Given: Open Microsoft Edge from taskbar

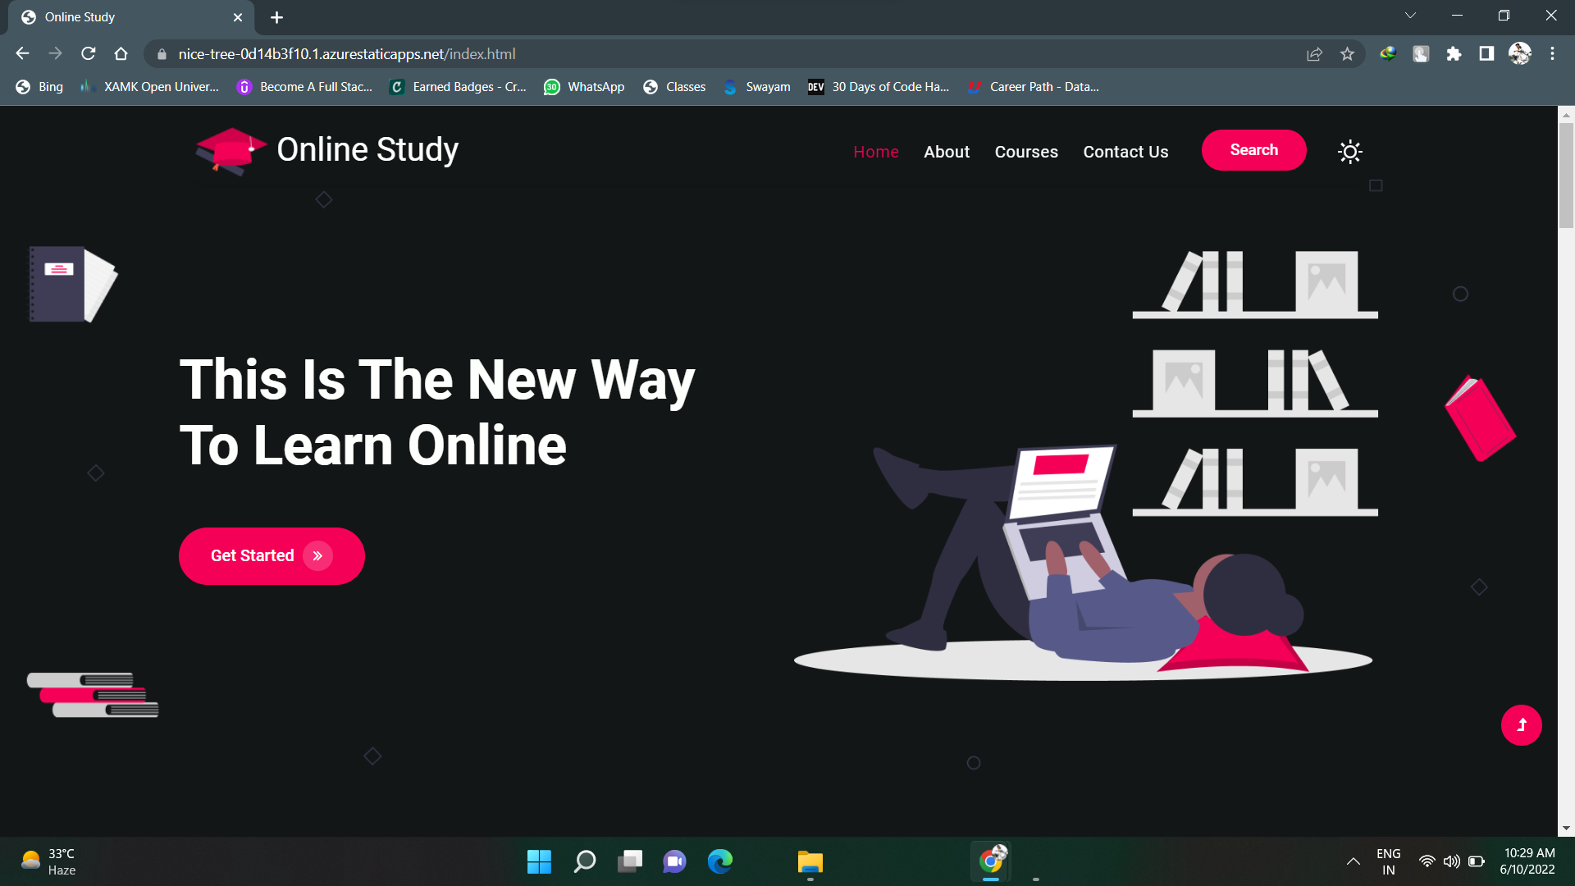Looking at the screenshot, I should pyautogui.click(x=719, y=861).
